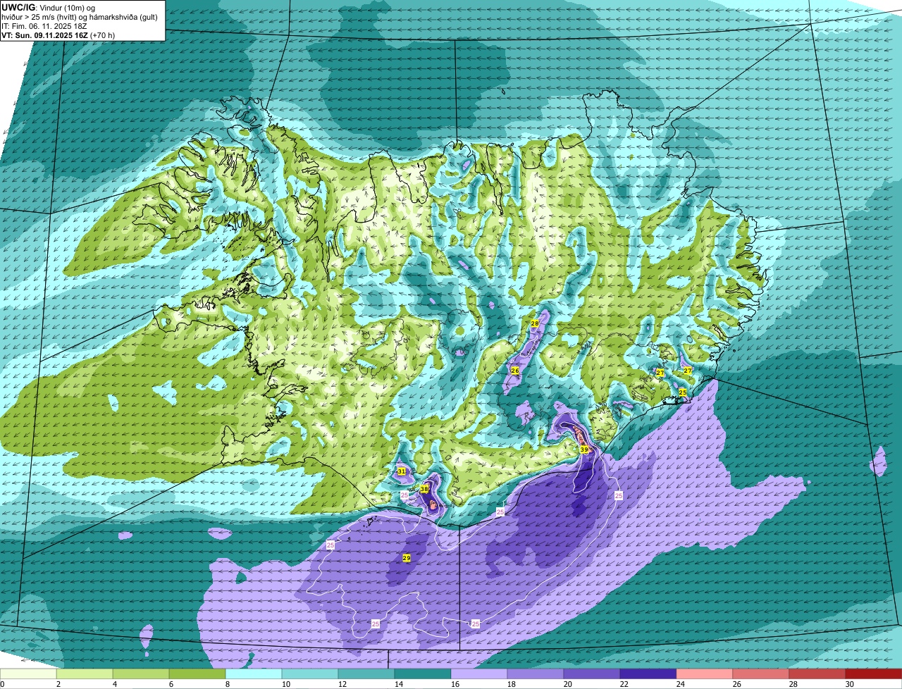
Task: Click the 0–2 m/s pale yellow legend swatch
Action: point(28,674)
